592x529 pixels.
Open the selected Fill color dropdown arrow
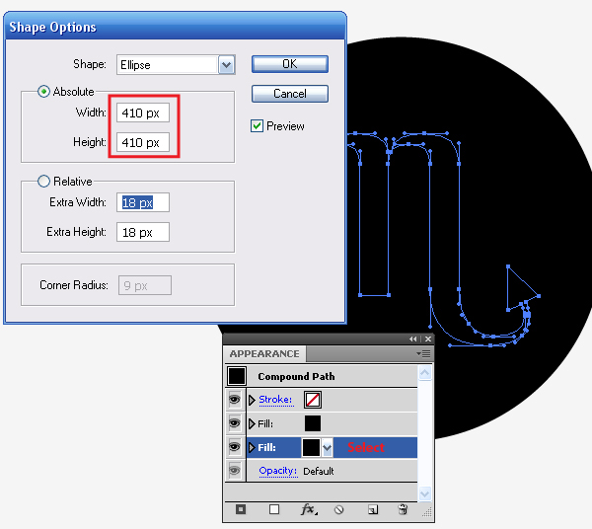point(327,448)
